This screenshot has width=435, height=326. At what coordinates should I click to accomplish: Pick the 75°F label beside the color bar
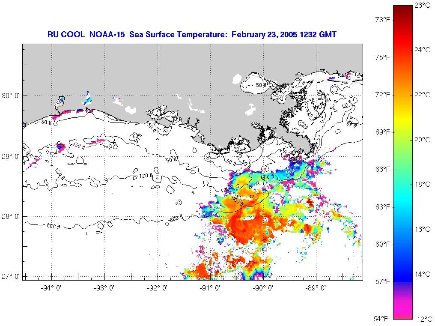(382, 57)
